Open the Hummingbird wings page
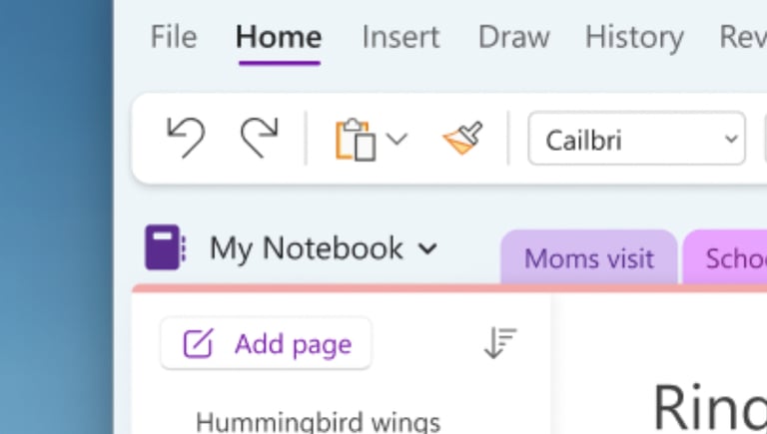The width and height of the screenshot is (767, 434). tap(318, 421)
